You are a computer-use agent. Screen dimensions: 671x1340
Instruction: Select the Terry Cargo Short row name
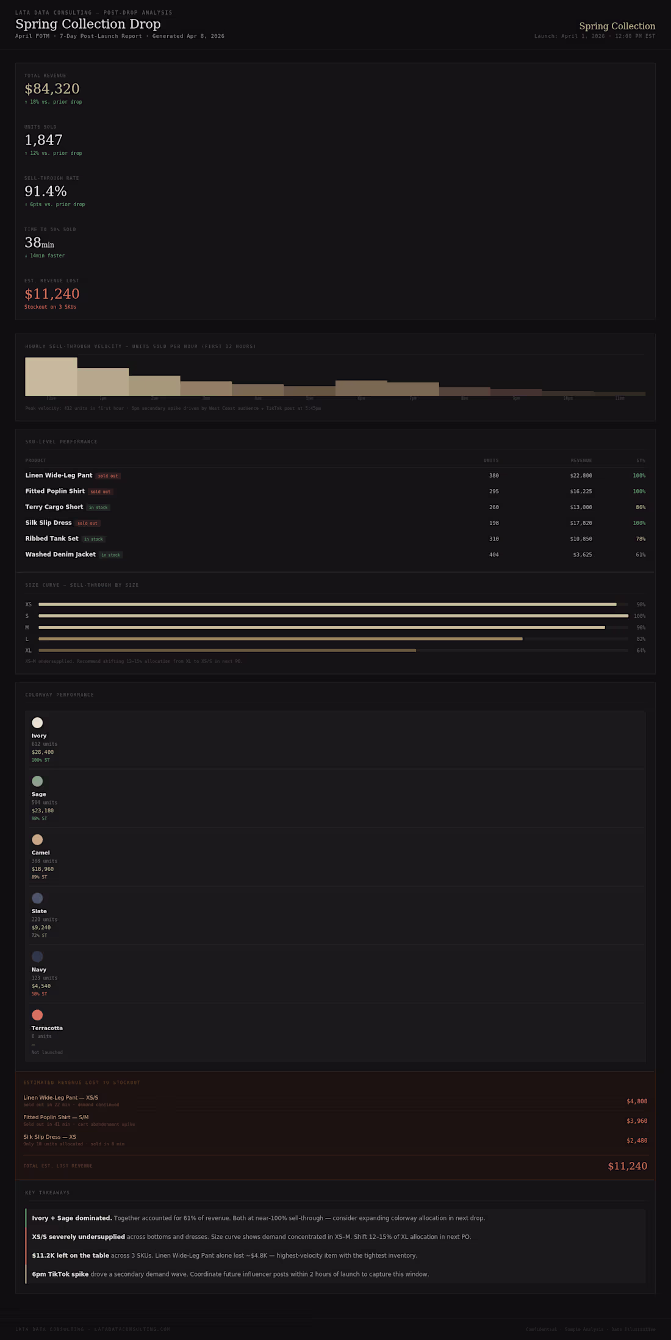[54, 507]
